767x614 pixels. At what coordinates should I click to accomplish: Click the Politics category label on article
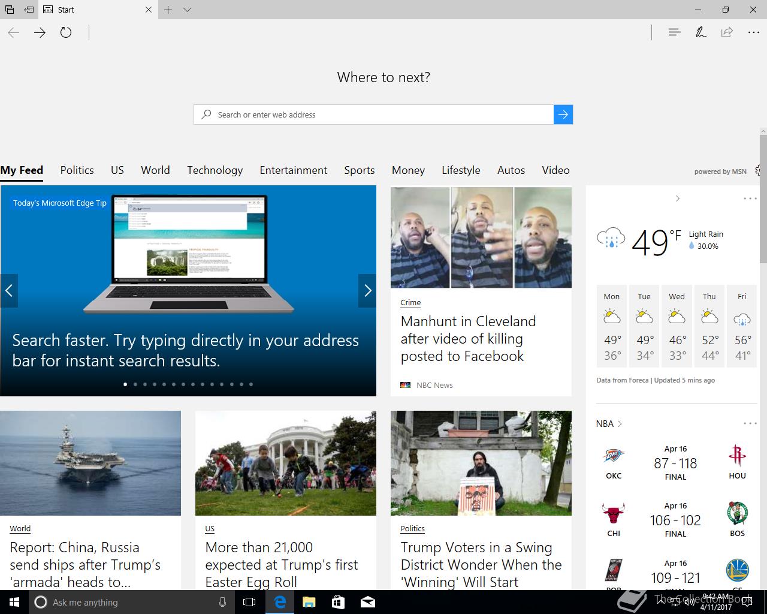click(x=412, y=529)
